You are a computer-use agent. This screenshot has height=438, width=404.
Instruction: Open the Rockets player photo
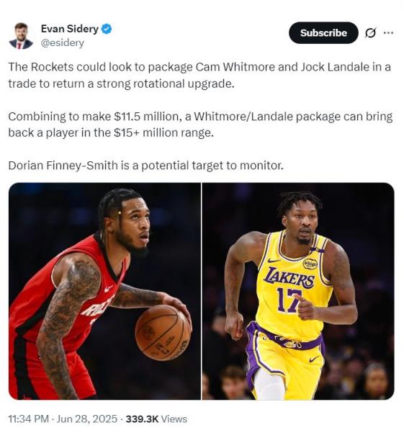click(x=104, y=291)
